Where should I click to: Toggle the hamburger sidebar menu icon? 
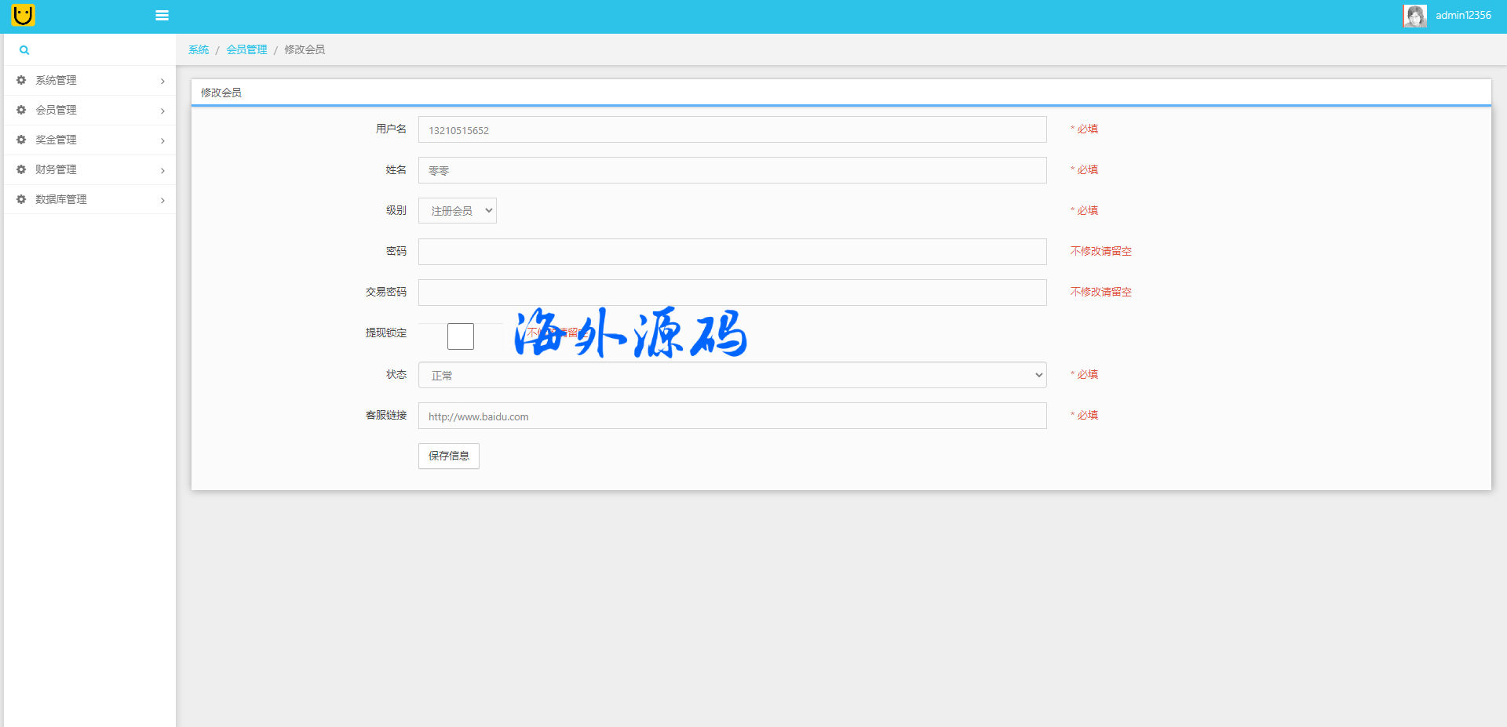tap(162, 16)
